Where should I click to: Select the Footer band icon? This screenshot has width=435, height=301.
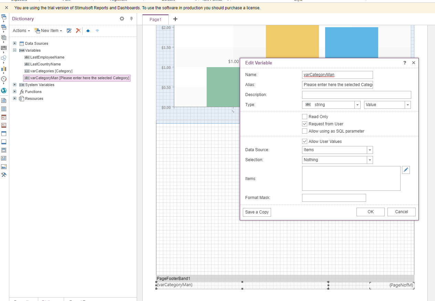tap(4, 142)
